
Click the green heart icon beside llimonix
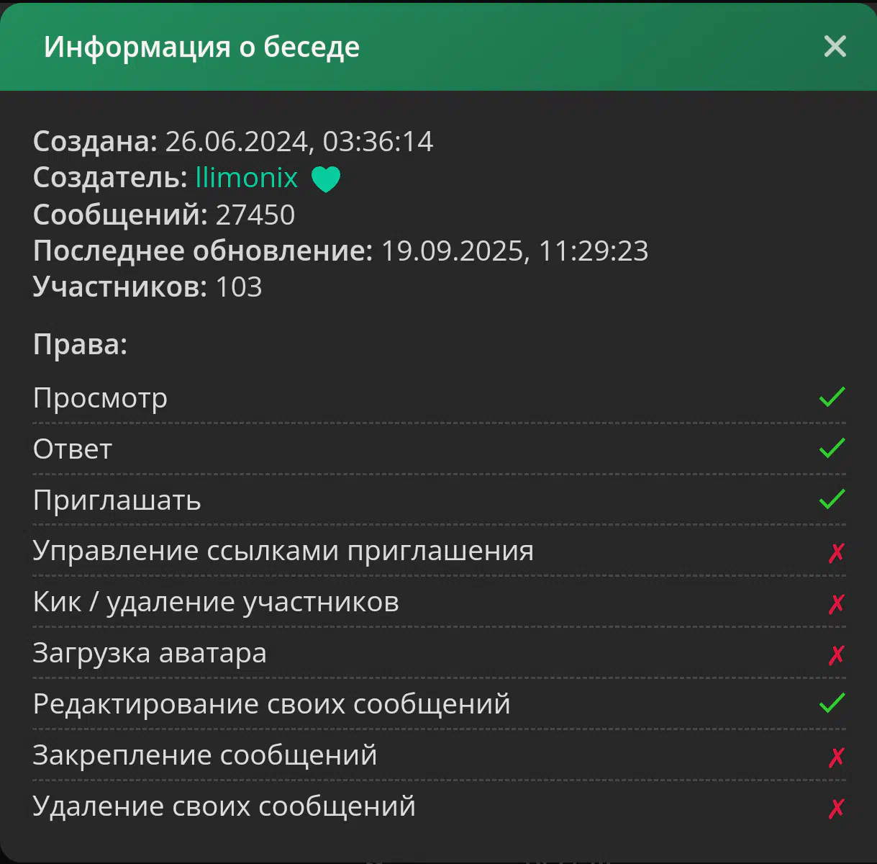[x=325, y=179]
